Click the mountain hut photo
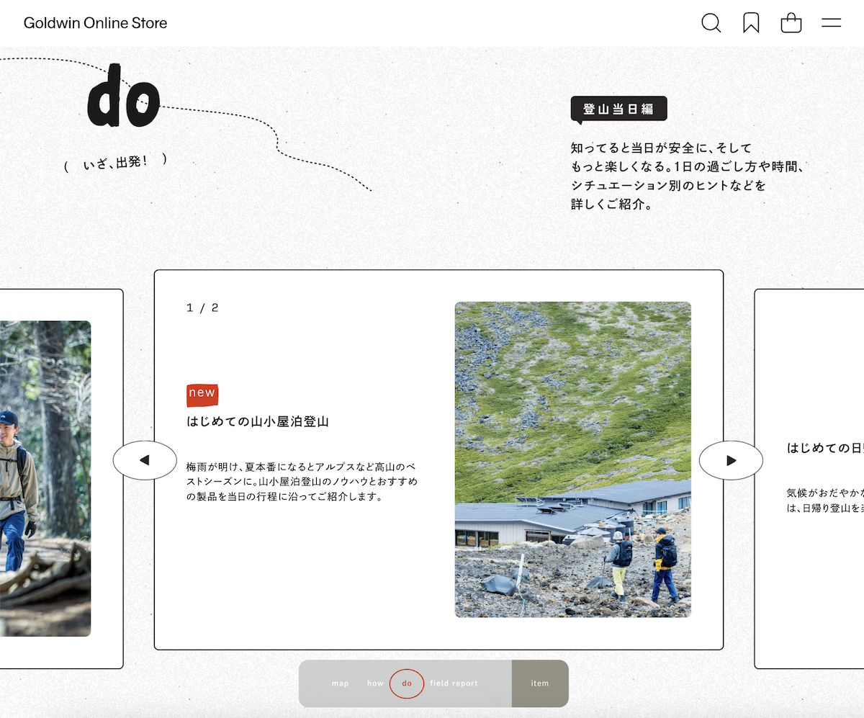This screenshot has height=718, width=864. point(572,459)
